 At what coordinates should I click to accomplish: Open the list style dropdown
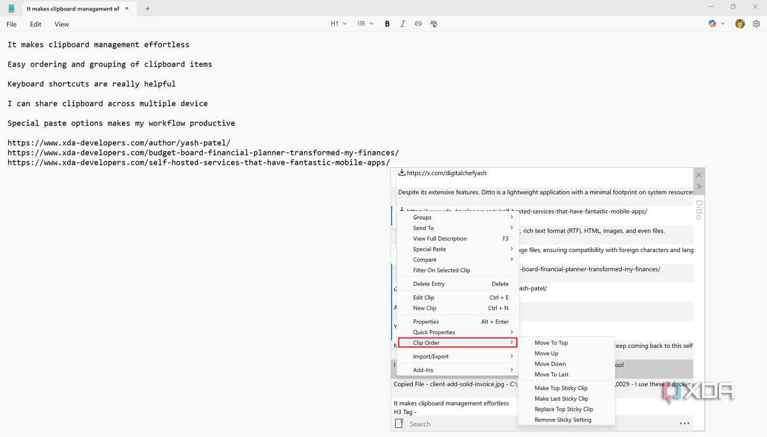[x=366, y=24]
